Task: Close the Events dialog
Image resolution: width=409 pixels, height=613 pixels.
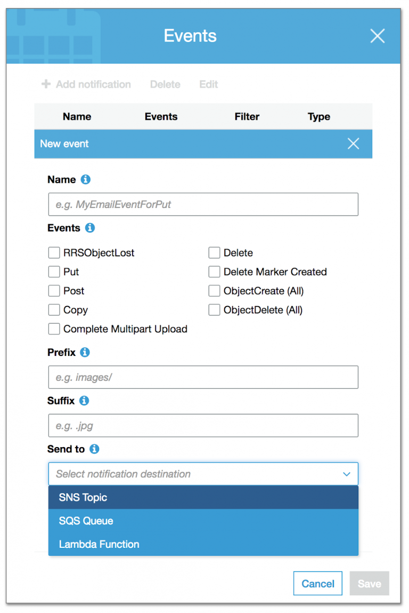Action: (x=377, y=36)
